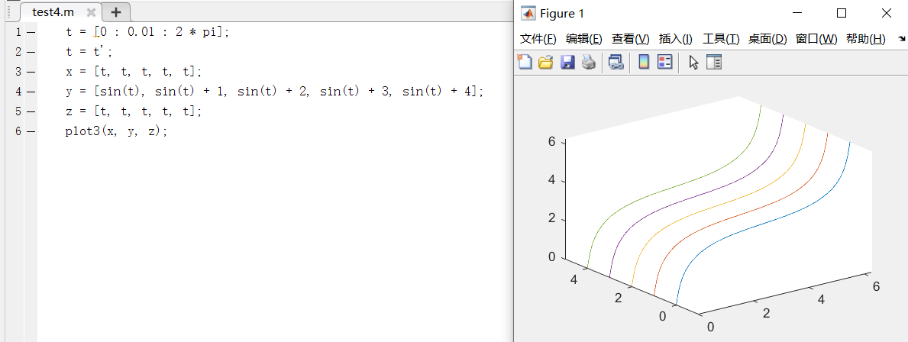The image size is (908, 342).
Task: Minimize the Figure 1 window
Action: (x=797, y=13)
